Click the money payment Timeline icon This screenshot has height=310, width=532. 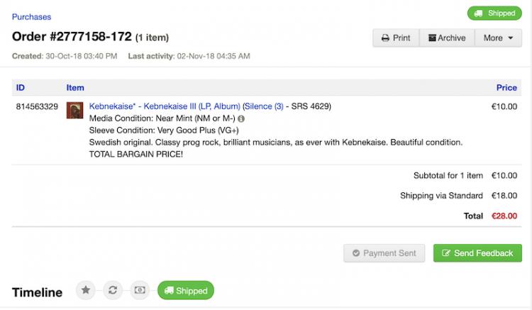[140, 290]
